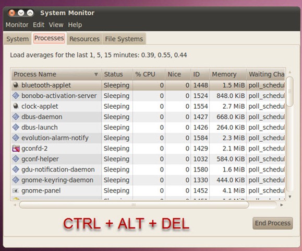The height and width of the screenshot is (251, 302).
Task: Click the dbus-launch diamond icon
Action: (x=16, y=127)
